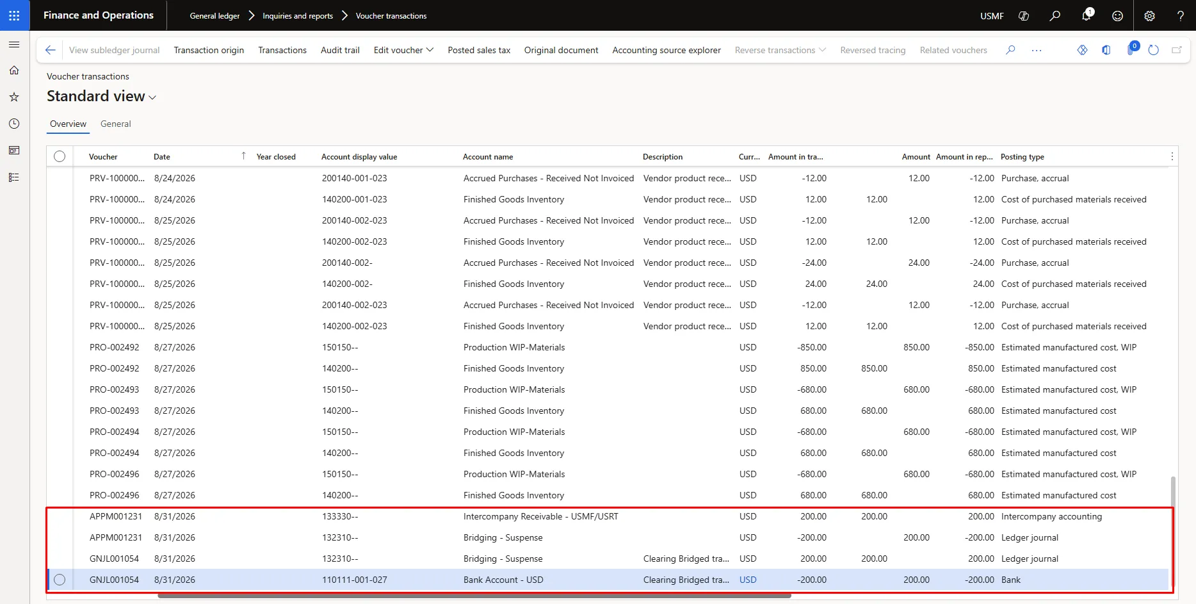The image size is (1196, 604).
Task: Open the Settings gear
Action: (1149, 15)
